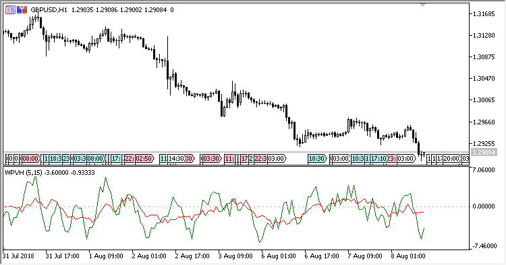This screenshot has width=506, height=265.
Task: Click the 0.00000 indicator zero level label
Action: click(x=484, y=206)
